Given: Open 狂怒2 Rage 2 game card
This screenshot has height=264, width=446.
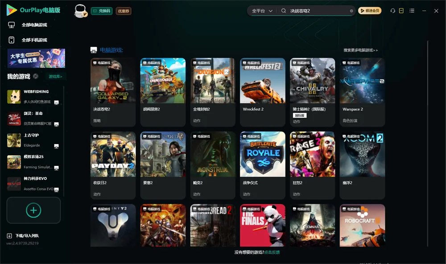Looking at the screenshot, I should pos(313,165).
